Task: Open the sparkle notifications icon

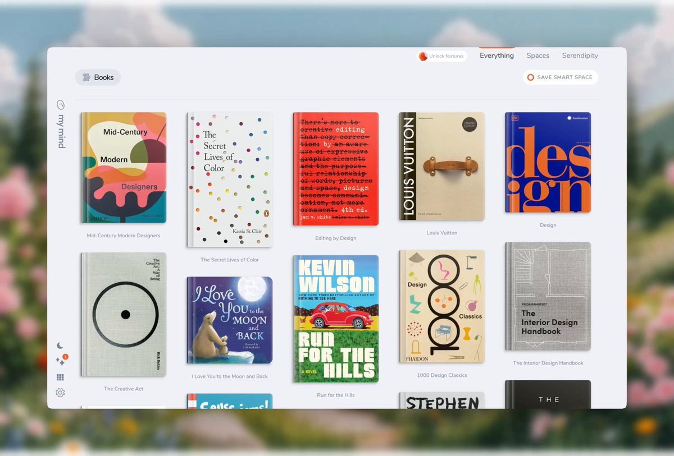Action: [x=61, y=361]
